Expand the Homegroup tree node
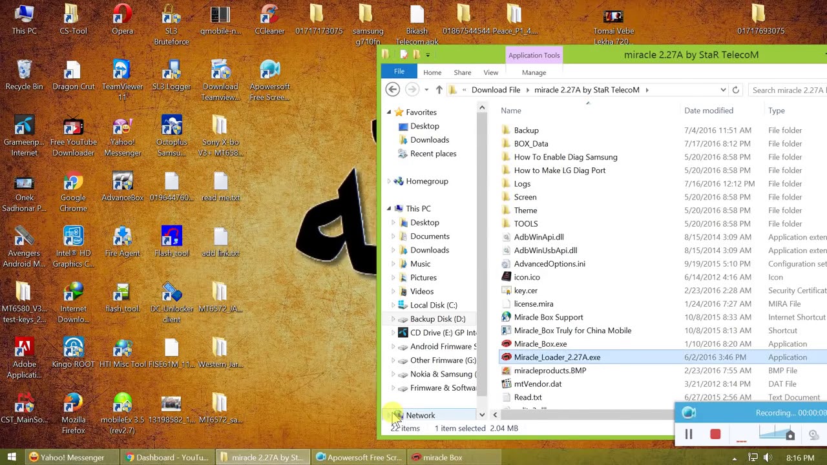The width and height of the screenshot is (827, 465). click(389, 181)
